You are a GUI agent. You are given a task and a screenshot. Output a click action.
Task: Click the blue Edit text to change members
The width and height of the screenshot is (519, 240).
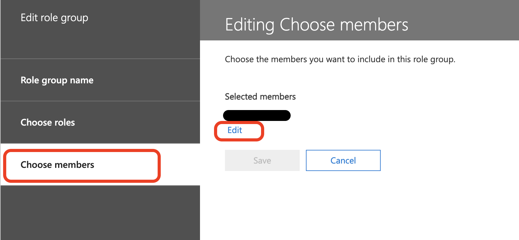click(235, 130)
